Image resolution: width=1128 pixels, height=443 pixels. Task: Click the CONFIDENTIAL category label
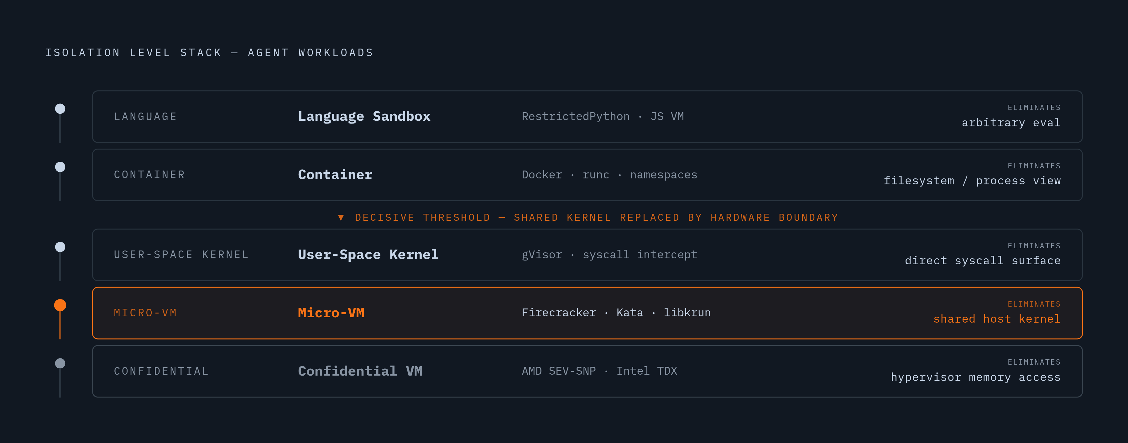click(161, 371)
